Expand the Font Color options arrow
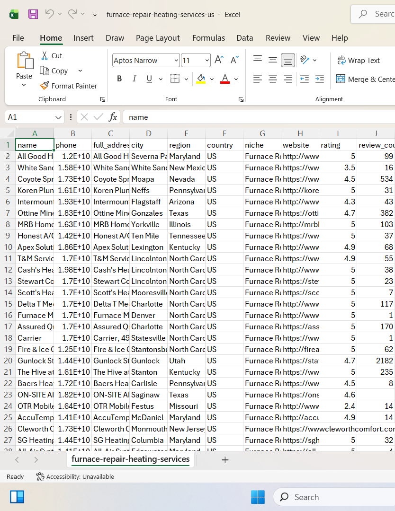The width and height of the screenshot is (395, 511). (x=236, y=79)
